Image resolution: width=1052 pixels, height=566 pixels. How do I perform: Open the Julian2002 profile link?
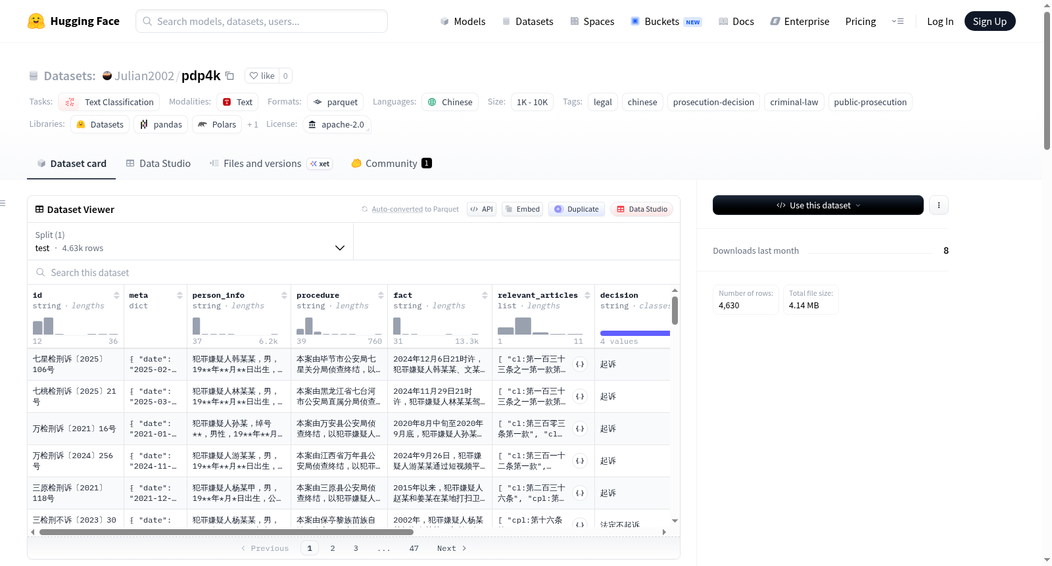click(x=144, y=76)
